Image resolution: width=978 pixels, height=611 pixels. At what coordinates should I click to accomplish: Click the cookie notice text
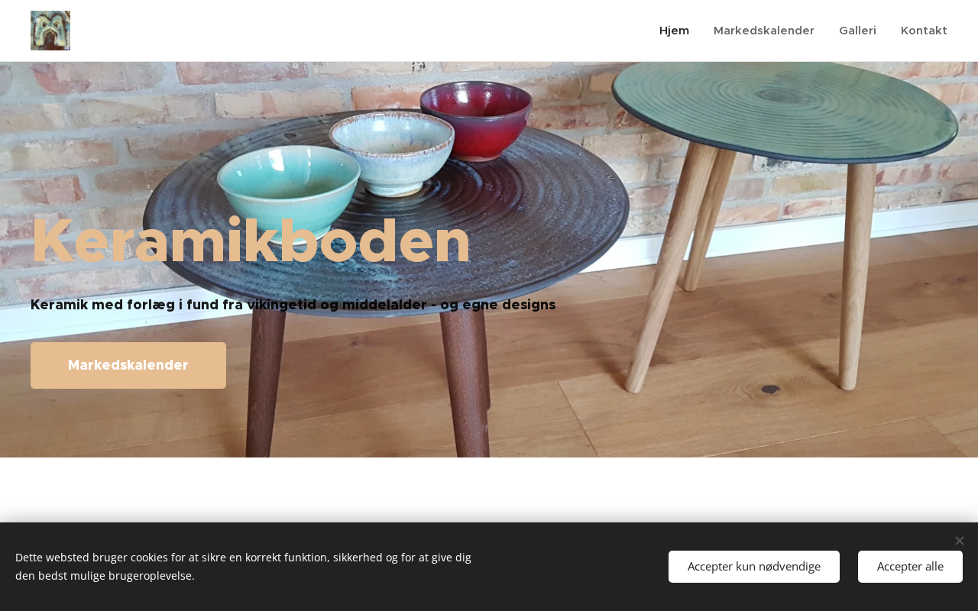point(243,567)
